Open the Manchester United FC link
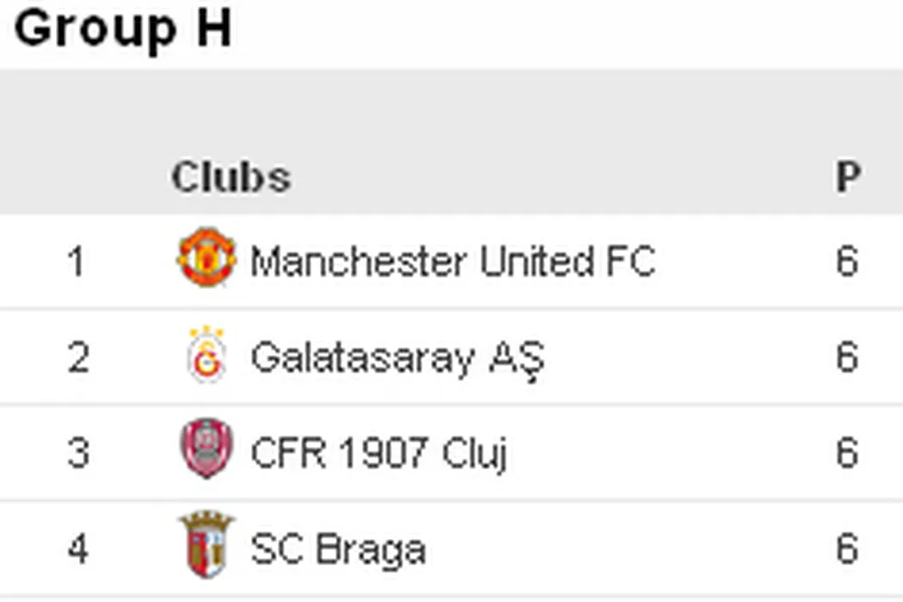This screenshot has width=903, height=602. coord(452,261)
